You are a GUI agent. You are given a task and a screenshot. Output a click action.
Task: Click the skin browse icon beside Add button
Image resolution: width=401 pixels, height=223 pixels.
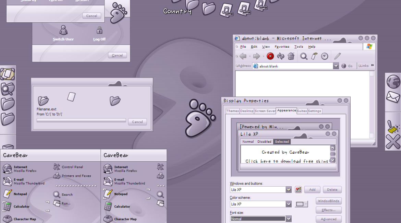click(x=298, y=190)
